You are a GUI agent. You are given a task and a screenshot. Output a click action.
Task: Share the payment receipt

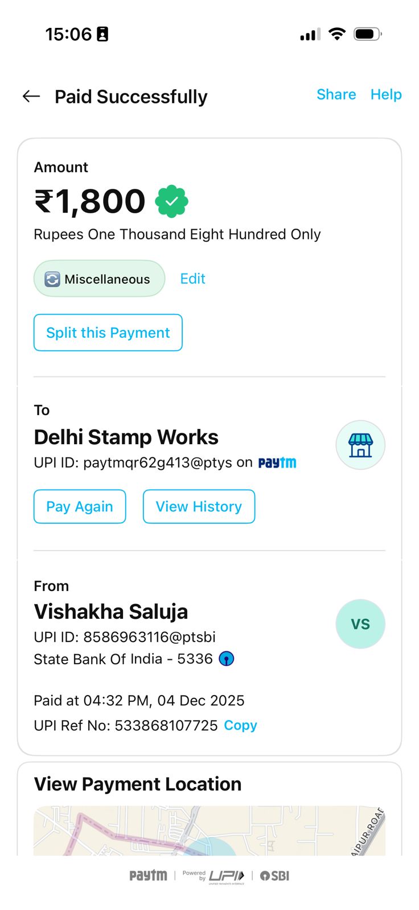[x=336, y=94]
